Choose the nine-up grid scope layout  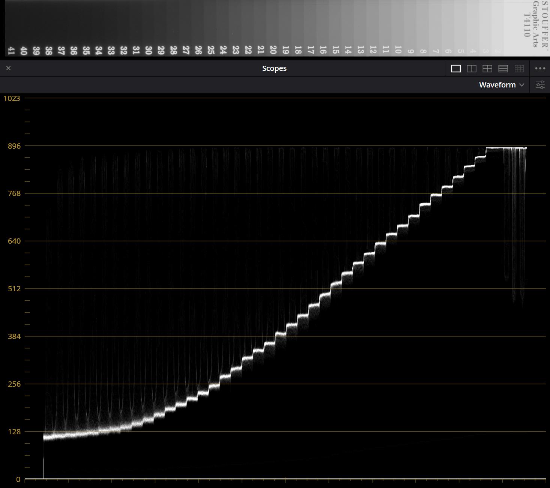click(x=519, y=68)
